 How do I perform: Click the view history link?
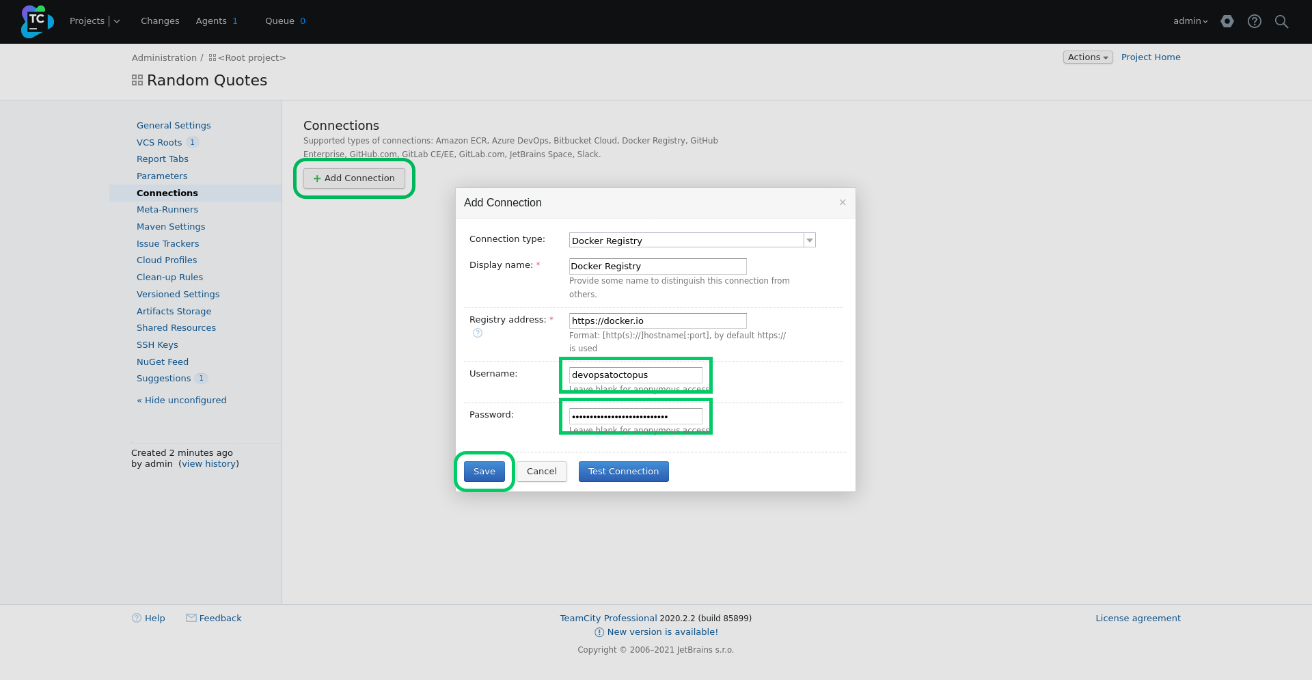pyautogui.click(x=209, y=464)
